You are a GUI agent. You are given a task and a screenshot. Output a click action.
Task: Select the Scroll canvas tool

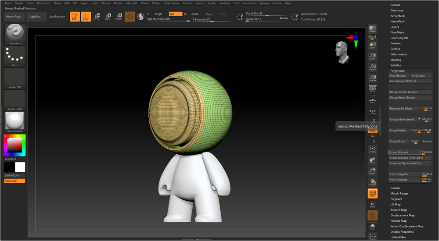372,45
